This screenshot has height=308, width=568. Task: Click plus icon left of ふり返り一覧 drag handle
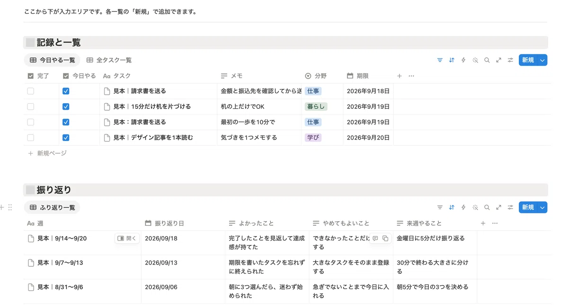[2, 207]
